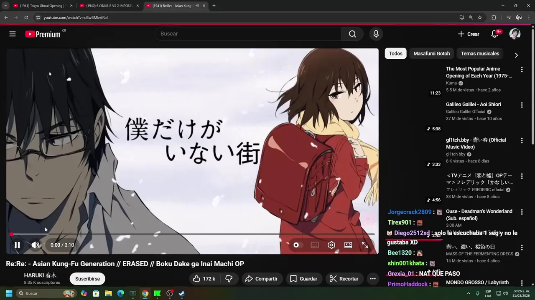Share the video via Compartir
Viewport: 535px width, 300px height.
tap(262, 279)
